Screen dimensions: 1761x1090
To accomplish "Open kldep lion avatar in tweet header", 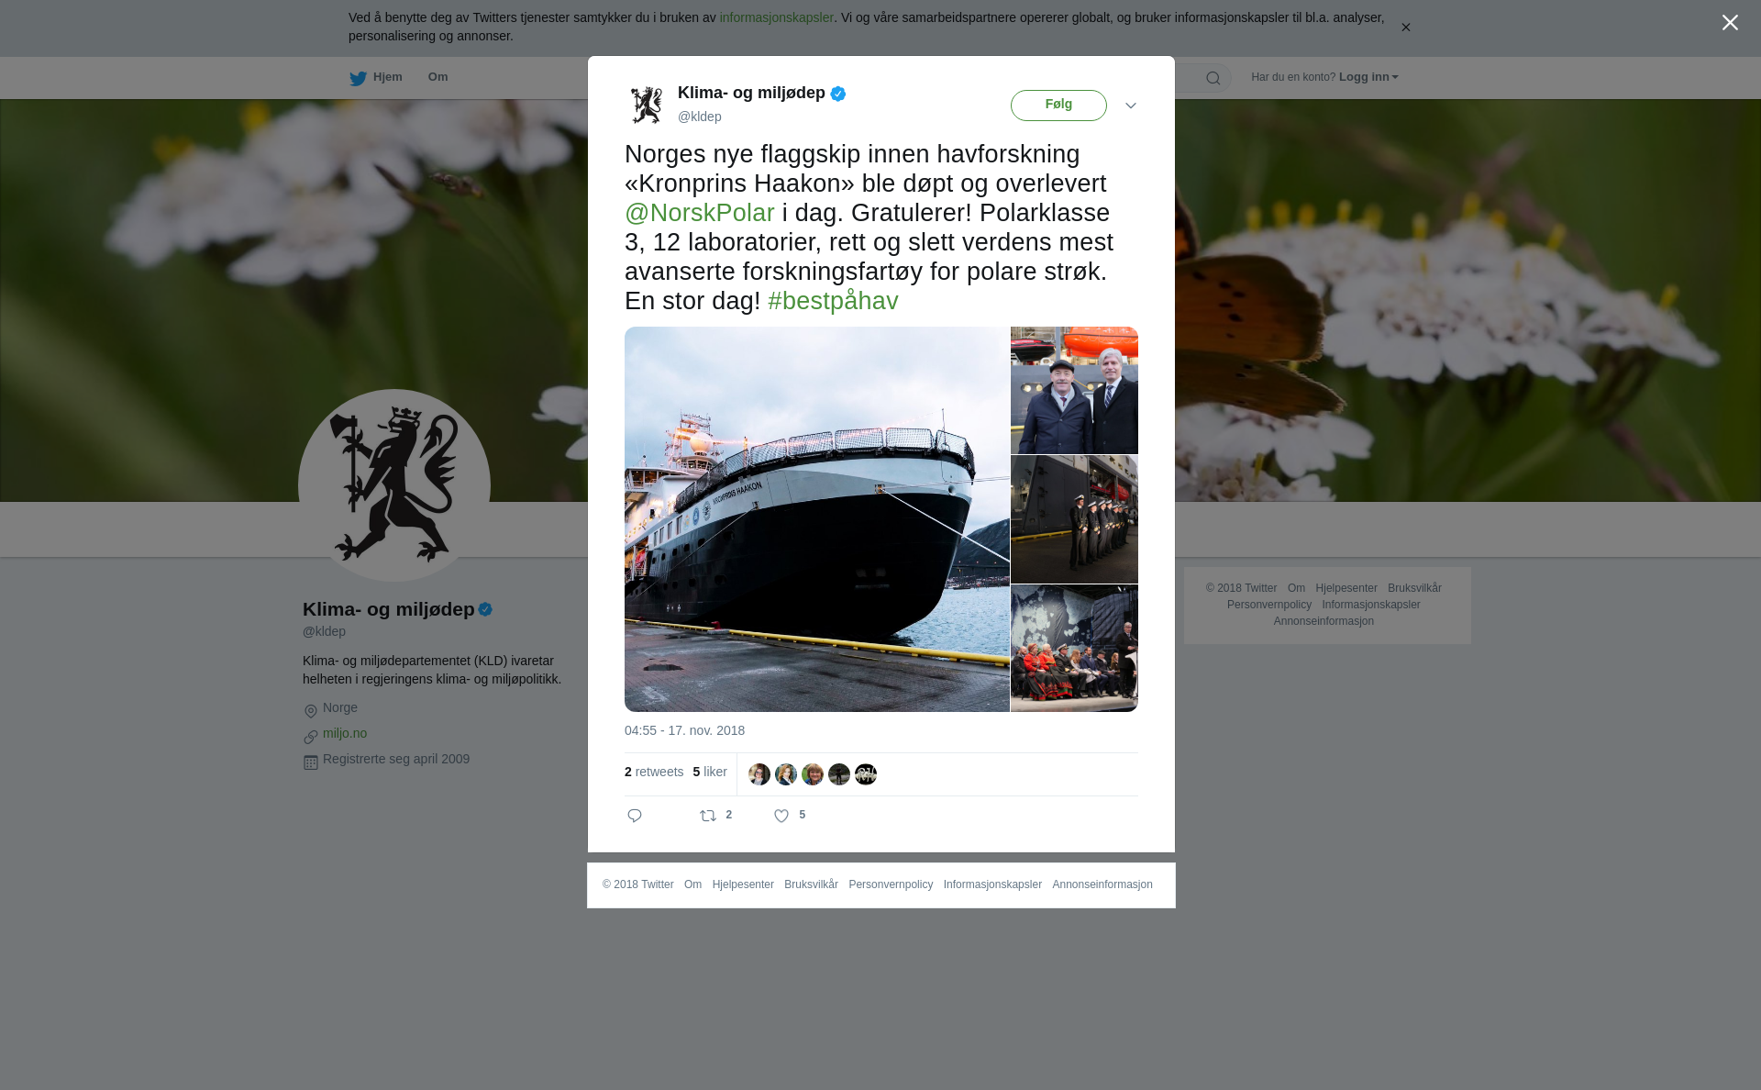I will (x=647, y=105).
